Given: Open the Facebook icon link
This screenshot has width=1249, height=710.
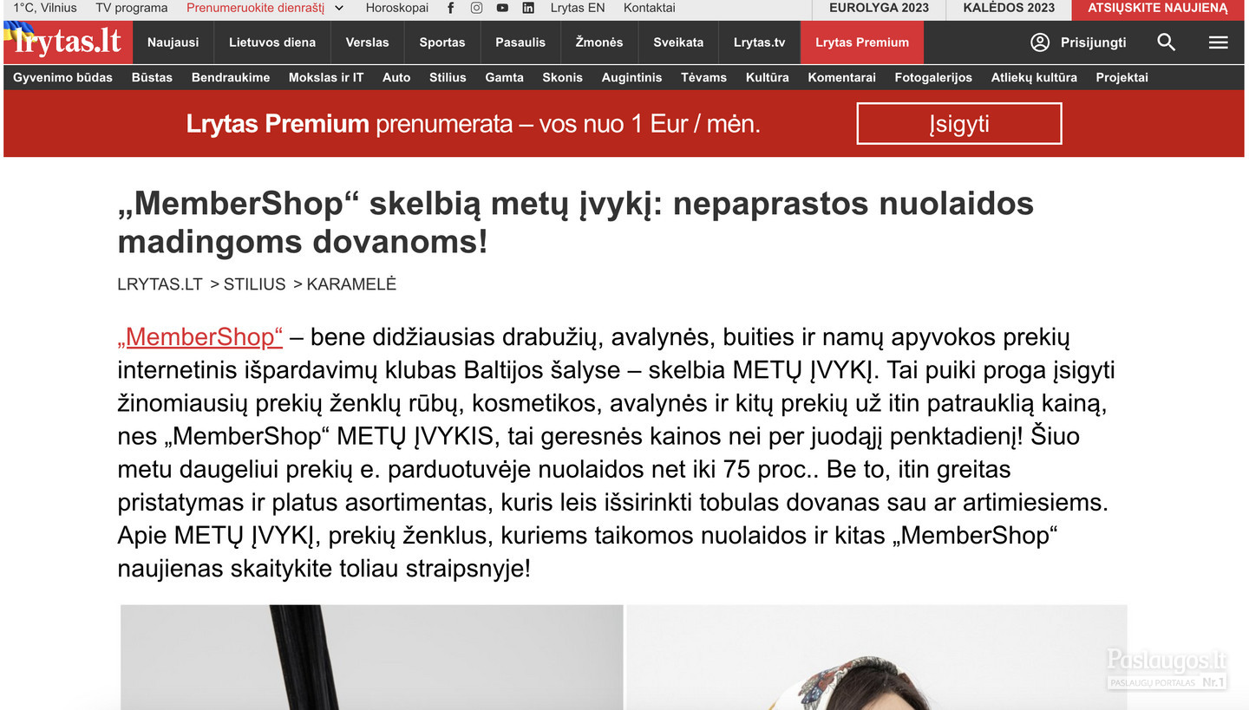Looking at the screenshot, I should 450,8.
